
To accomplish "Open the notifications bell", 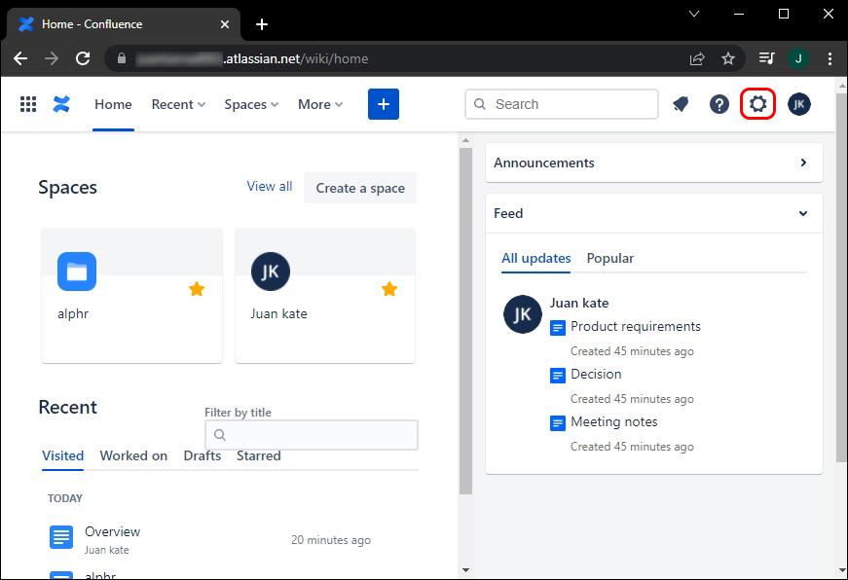I will pyautogui.click(x=681, y=104).
